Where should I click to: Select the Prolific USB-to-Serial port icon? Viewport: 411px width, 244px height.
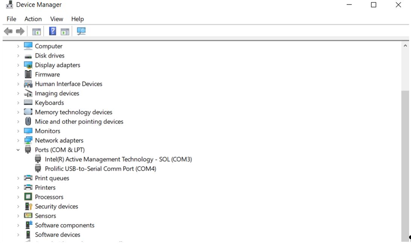click(38, 169)
